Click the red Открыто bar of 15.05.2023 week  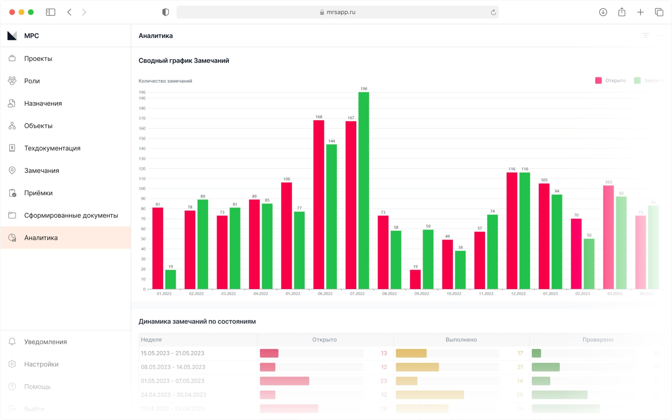[x=269, y=353]
